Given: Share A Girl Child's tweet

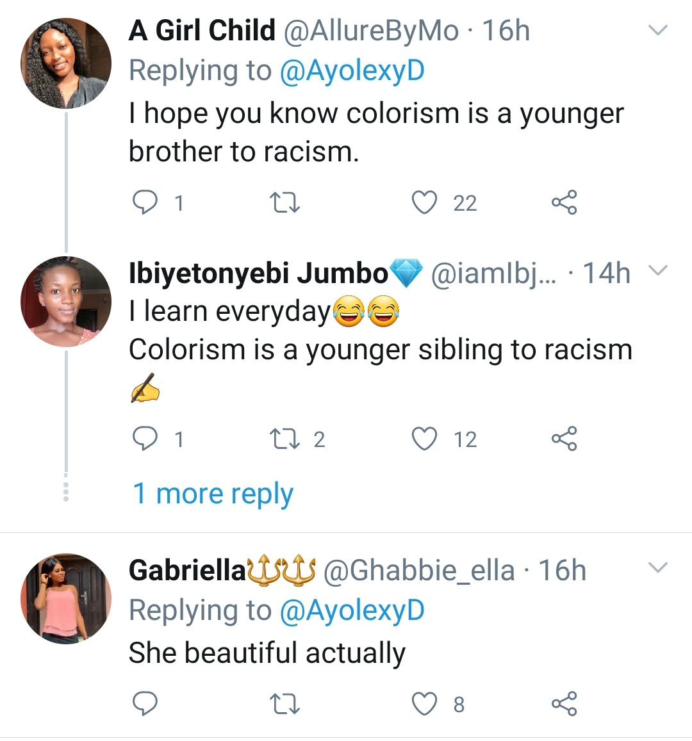Looking at the screenshot, I should click(564, 202).
